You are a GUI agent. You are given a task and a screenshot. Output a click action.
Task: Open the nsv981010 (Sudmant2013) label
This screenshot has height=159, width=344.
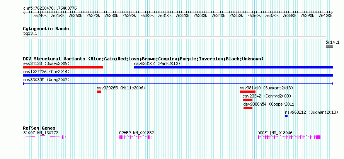[x=267, y=88]
